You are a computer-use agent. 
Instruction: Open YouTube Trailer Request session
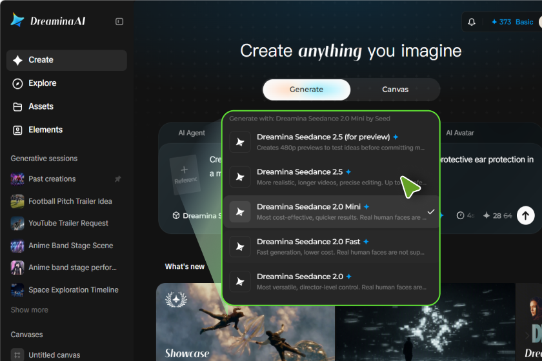[x=66, y=224]
